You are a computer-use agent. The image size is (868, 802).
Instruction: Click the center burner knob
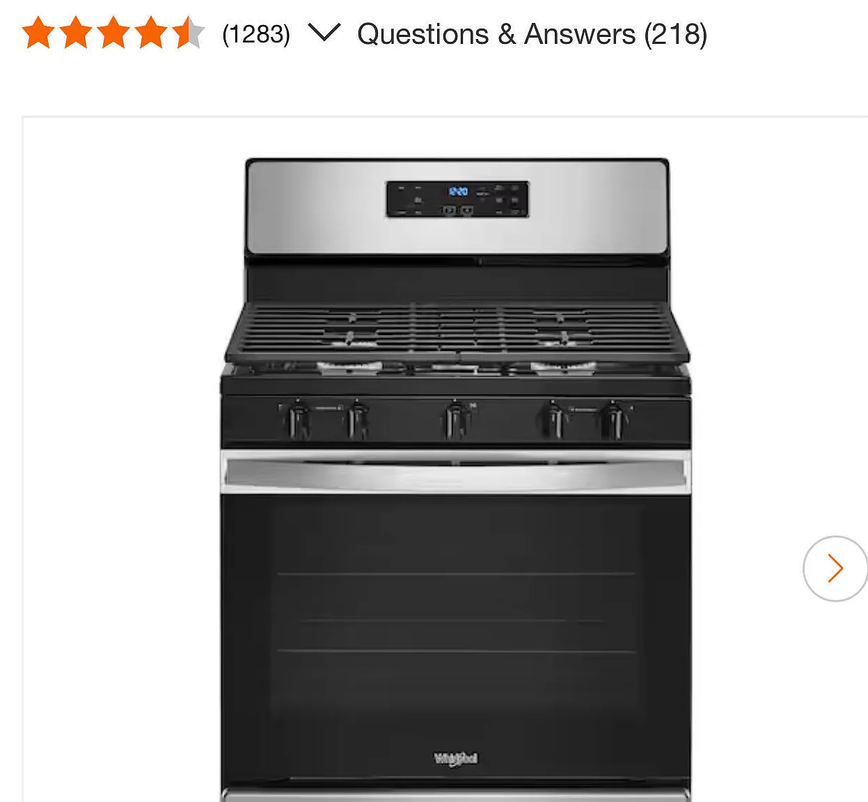coord(455,420)
